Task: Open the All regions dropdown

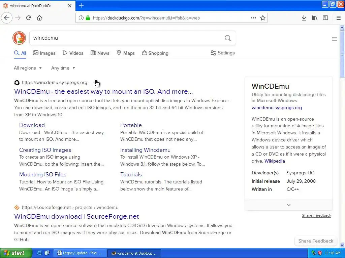Action: 28,68
